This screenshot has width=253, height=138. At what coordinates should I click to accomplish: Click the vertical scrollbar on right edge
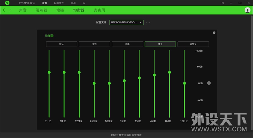coord(252,73)
